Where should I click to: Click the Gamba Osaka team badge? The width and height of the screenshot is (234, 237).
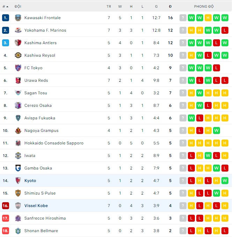18,168
